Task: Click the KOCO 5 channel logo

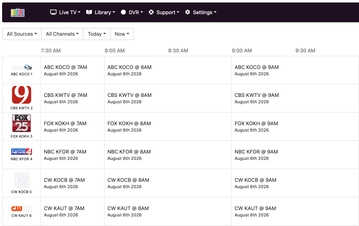Action: point(22,67)
